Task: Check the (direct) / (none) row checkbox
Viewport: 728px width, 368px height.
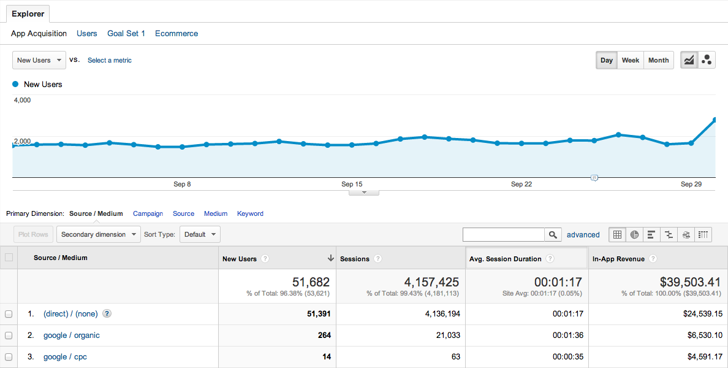Action: pos(9,314)
